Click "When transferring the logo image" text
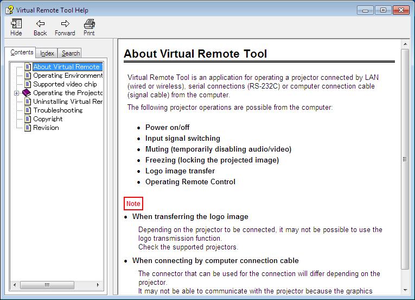Viewport: 415px width, 300px height. tap(190, 216)
